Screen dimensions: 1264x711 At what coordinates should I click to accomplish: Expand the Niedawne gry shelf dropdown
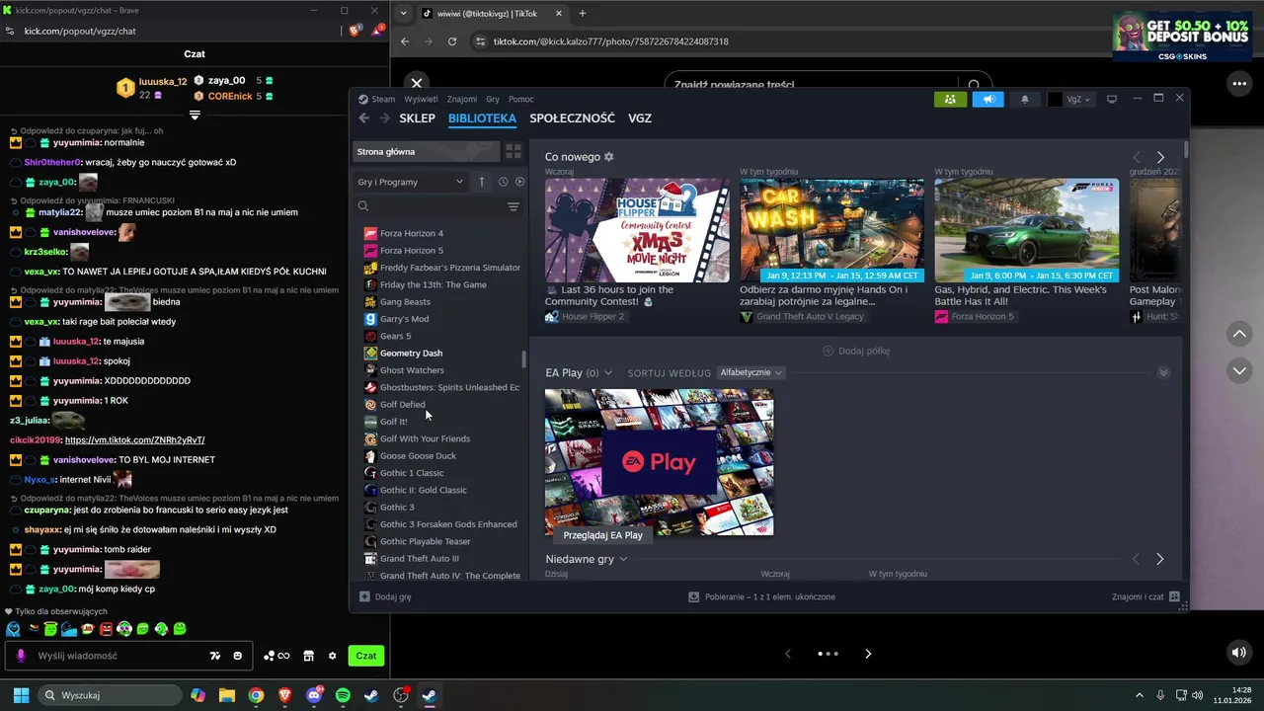623,559
